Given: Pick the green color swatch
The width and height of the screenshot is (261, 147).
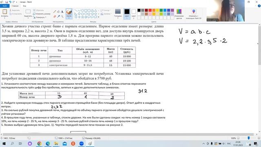Looking at the screenshot, I should (161, 10).
